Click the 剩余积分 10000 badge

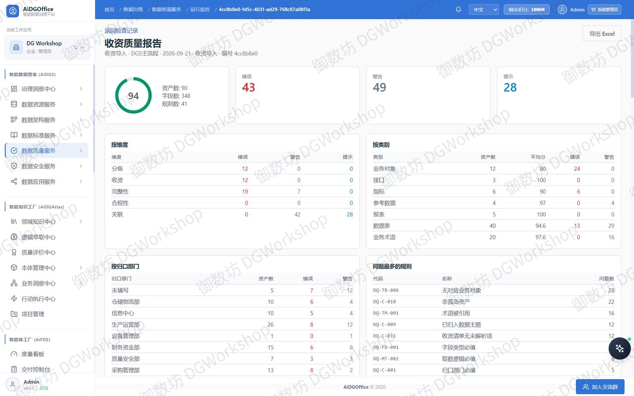point(526,10)
